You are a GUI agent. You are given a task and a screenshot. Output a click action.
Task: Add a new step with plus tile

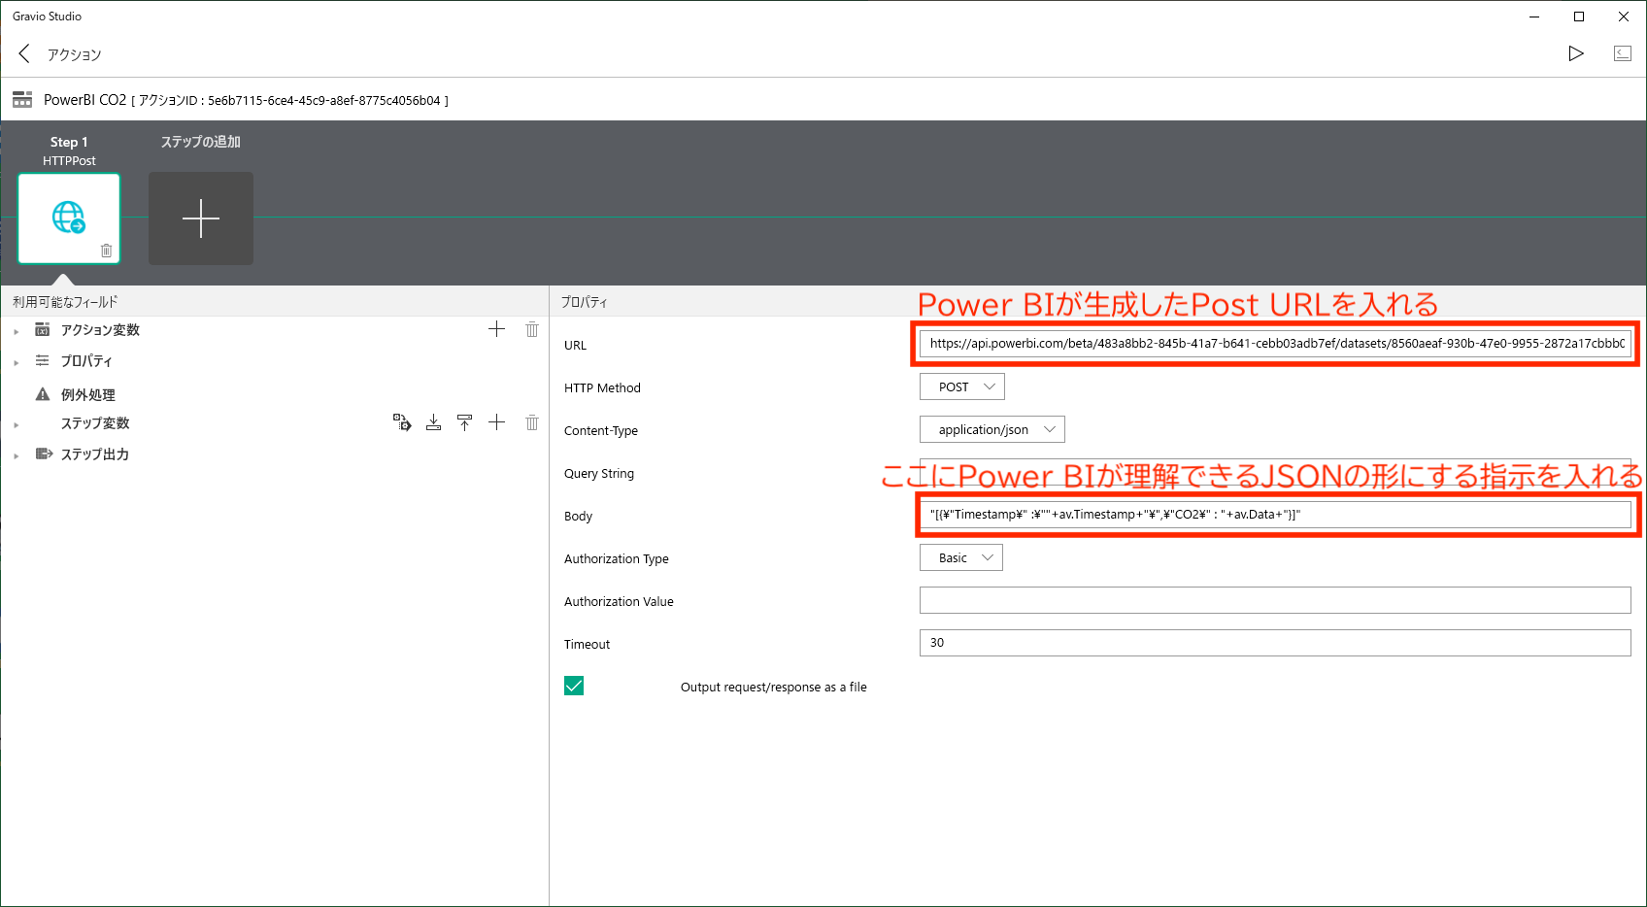click(x=201, y=218)
